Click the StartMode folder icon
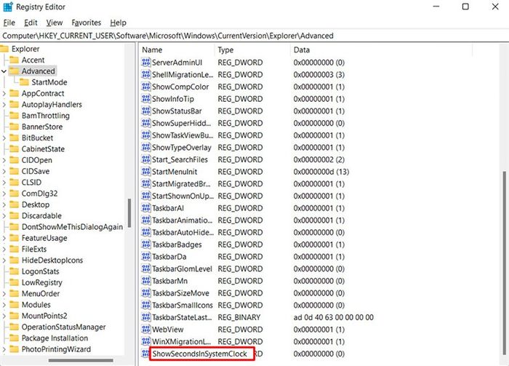This screenshot has width=509, height=366. point(24,82)
